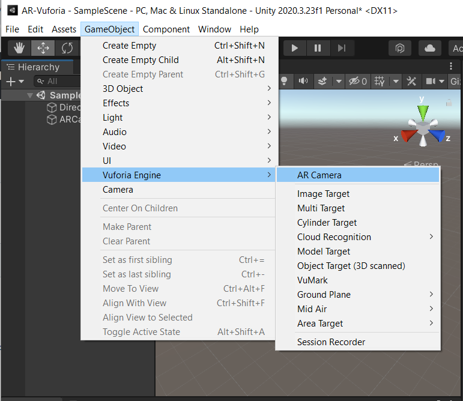Screen dimensions: 463x401
Task: Expand Area Target submenu
Action: pyautogui.click(x=357, y=324)
